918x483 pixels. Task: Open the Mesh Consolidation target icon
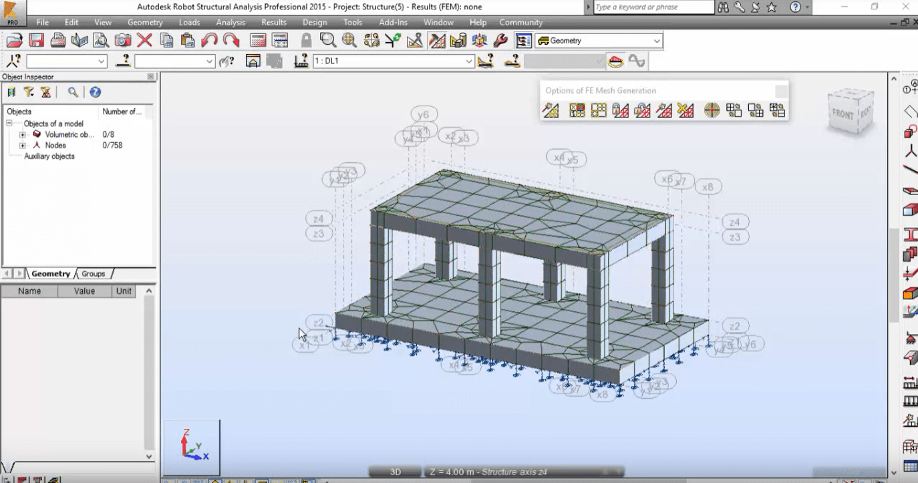(710, 110)
